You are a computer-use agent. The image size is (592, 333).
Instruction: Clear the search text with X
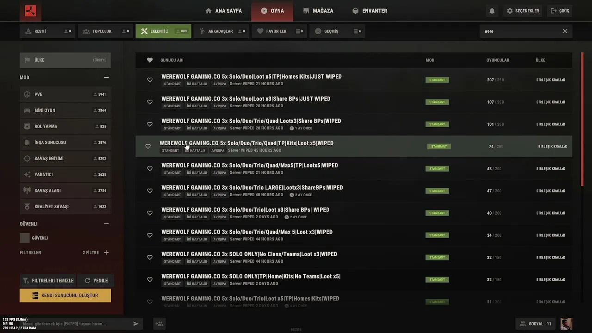point(565,31)
